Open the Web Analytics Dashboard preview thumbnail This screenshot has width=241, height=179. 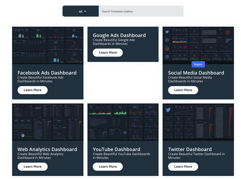pos(48,122)
